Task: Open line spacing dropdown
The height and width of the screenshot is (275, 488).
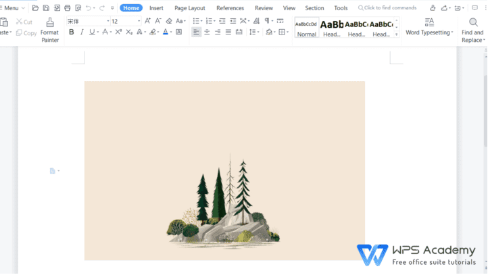Action: [x=258, y=32]
